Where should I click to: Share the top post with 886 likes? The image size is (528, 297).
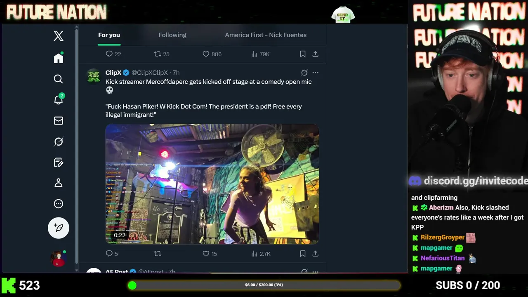(316, 54)
